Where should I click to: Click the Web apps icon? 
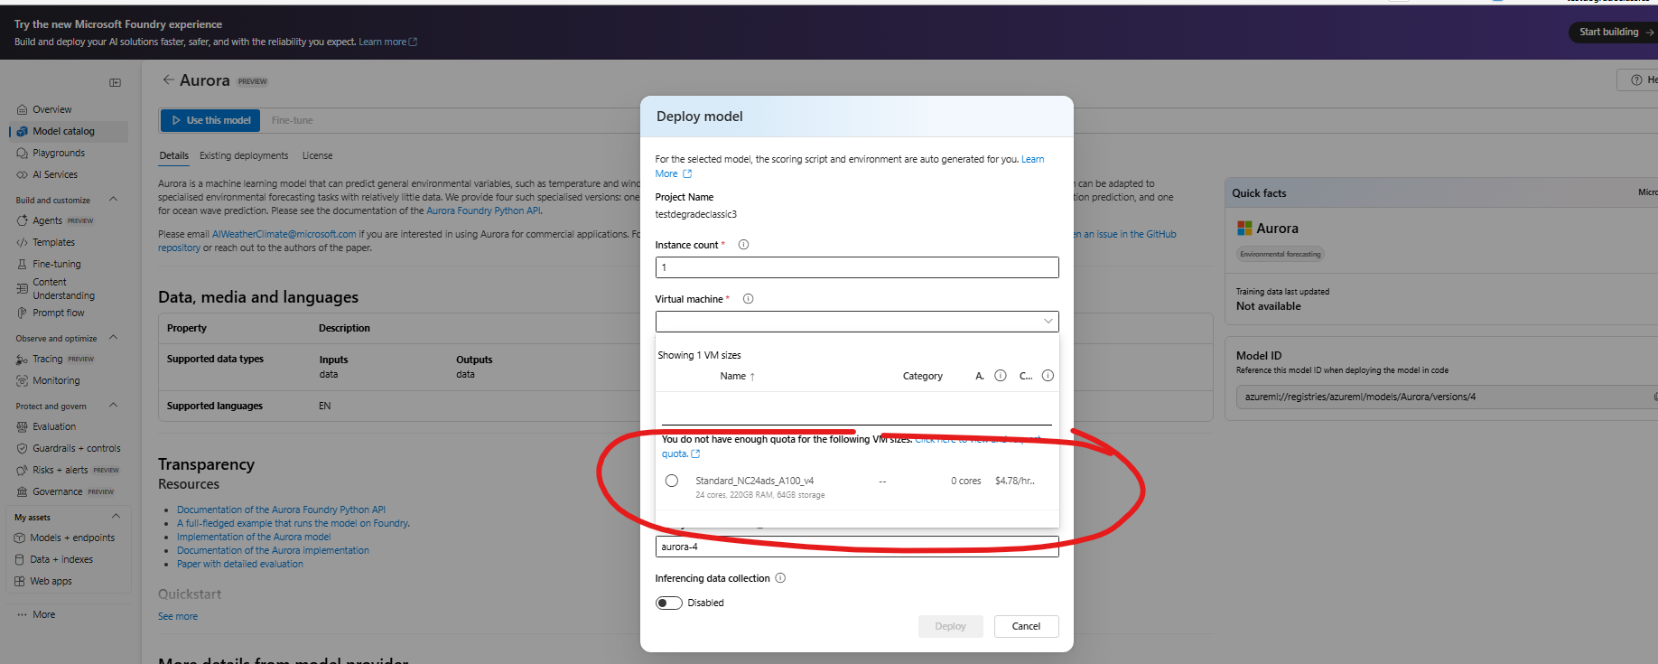(19, 581)
